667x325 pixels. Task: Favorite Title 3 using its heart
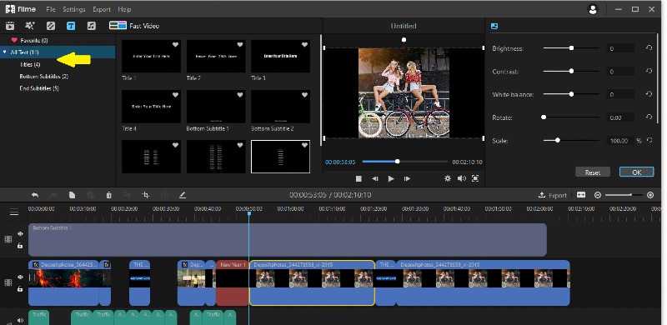click(x=304, y=45)
